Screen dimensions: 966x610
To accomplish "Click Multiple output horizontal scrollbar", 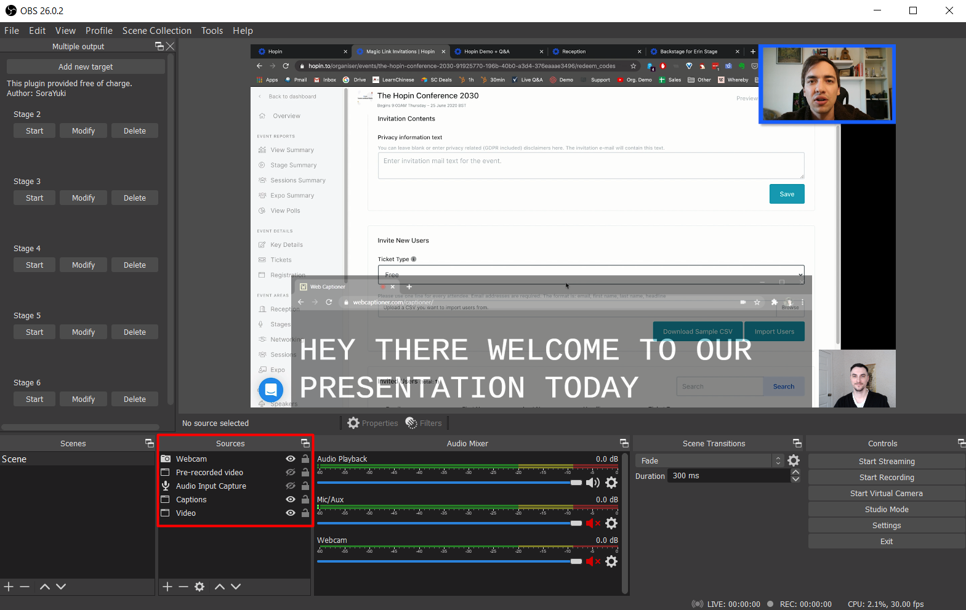I will 80,427.
